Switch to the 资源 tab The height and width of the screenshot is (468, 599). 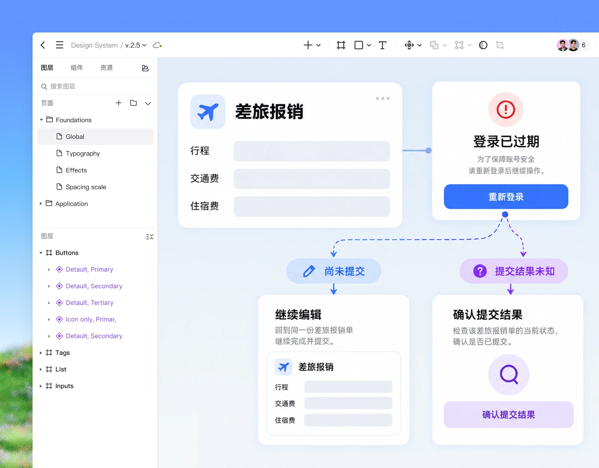[x=106, y=68]
